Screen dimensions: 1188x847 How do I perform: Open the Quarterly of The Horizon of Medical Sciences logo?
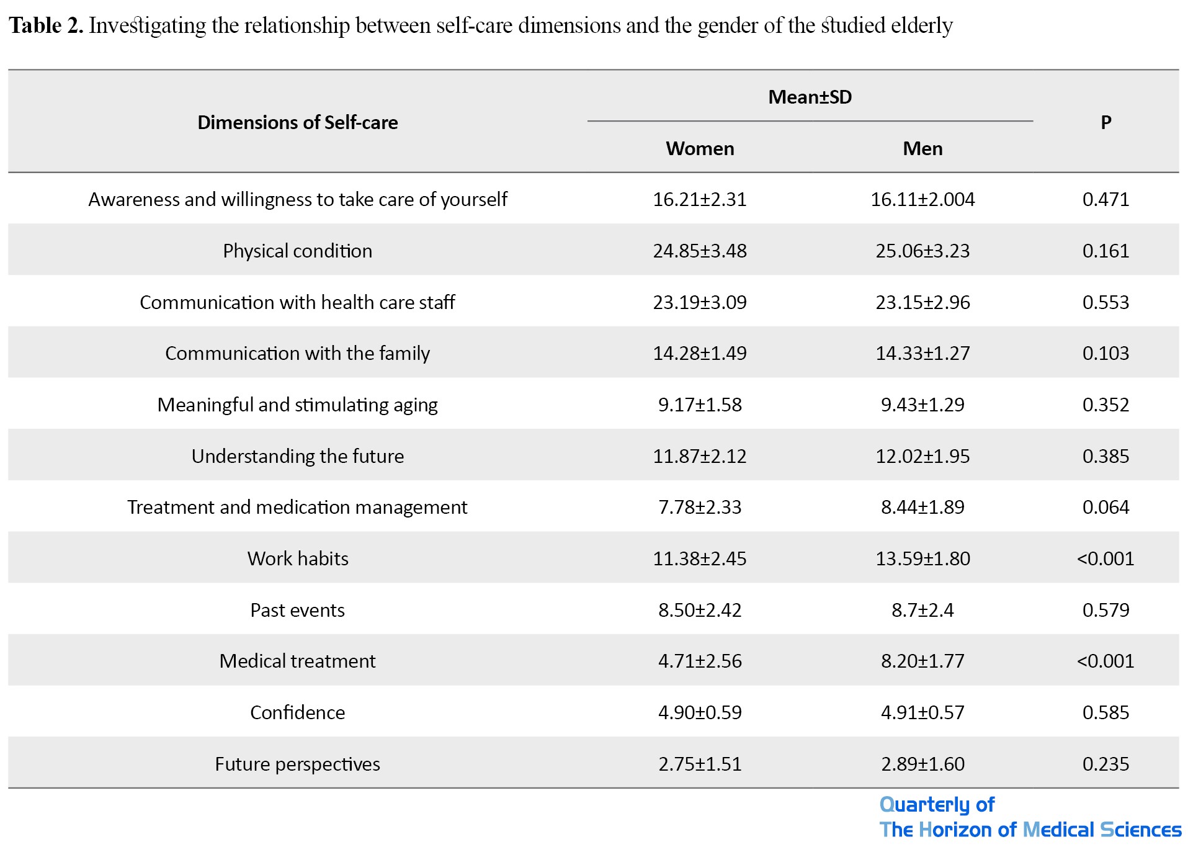point(1030,817)
